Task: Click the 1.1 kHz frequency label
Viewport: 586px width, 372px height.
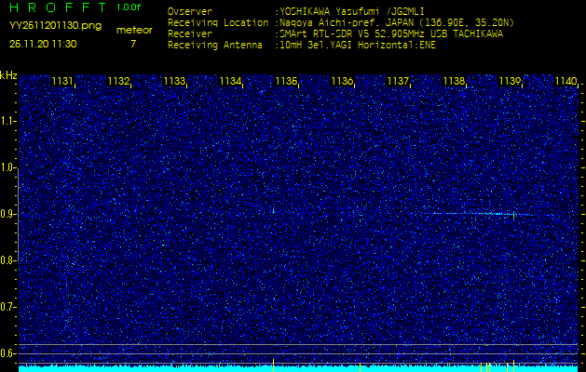Action: pos(7,121)
